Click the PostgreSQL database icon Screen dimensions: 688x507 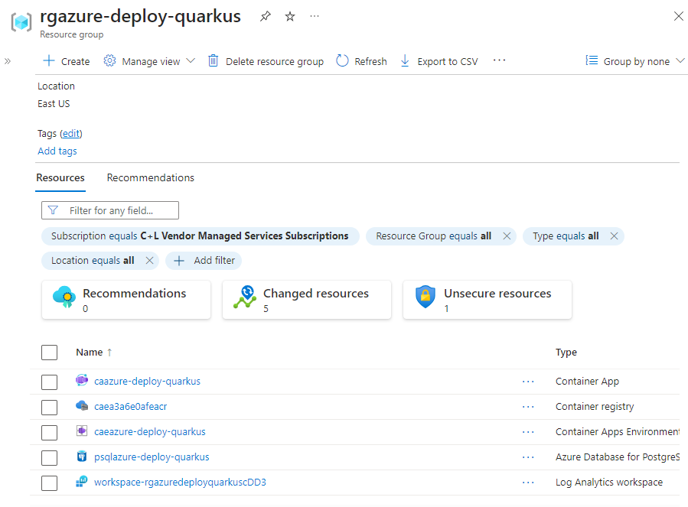click(x=82, y=457)
